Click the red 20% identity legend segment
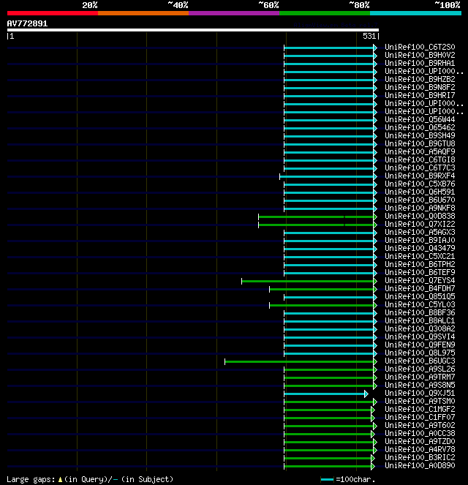The width and height of the screenshot is (468, 485). (53, 13)
